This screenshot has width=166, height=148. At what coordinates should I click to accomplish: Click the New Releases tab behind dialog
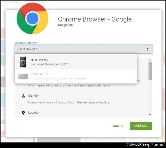click(36, 2)
